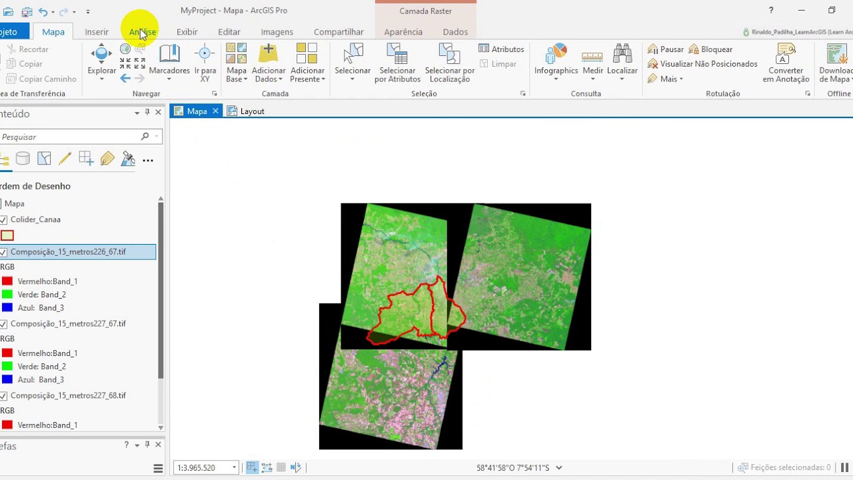The width and height of the screenshot is (853, 480).
Task: Open Quick Access Toolbar customize dropdown
Action: click(87, 11)
